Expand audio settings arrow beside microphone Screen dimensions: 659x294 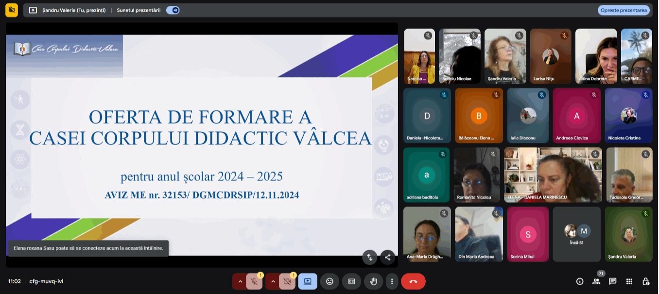pos(240,281)
